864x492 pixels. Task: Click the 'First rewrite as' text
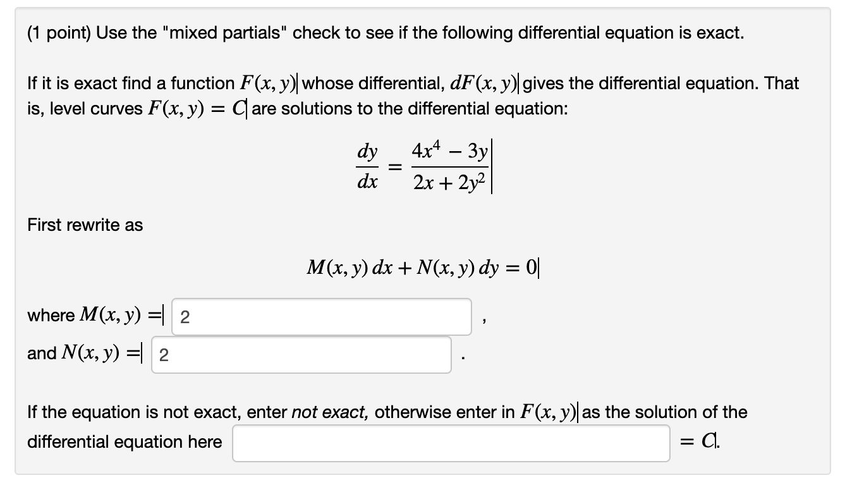point(85,225)
